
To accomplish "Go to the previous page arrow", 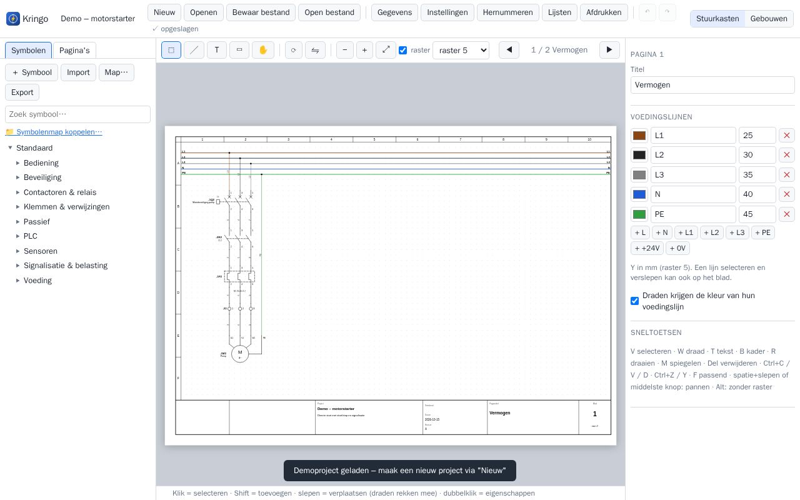I will pyautogui.click(x=509, y=50).
